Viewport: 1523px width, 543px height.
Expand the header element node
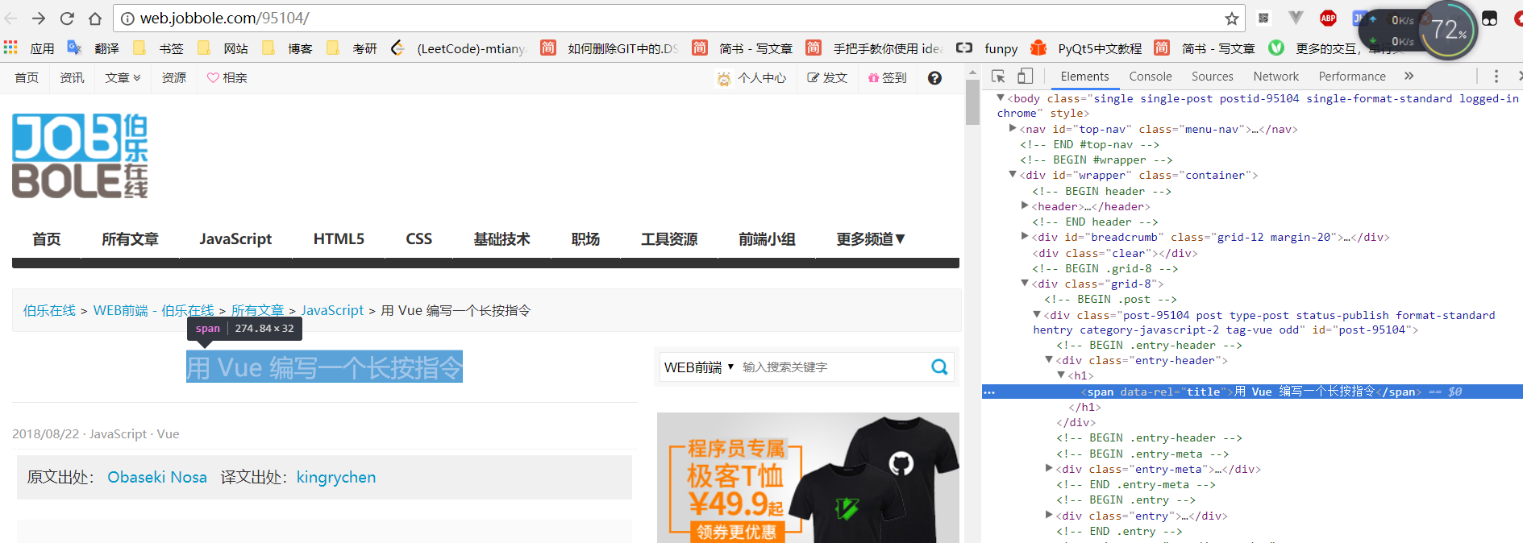click(1025, 205)
